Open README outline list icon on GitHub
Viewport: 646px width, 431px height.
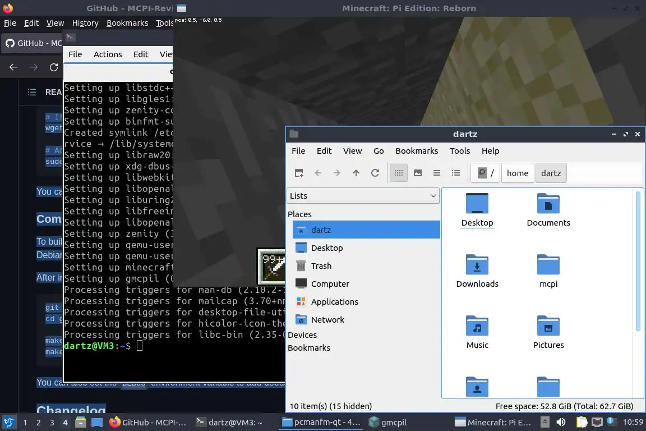coord(32,92)
